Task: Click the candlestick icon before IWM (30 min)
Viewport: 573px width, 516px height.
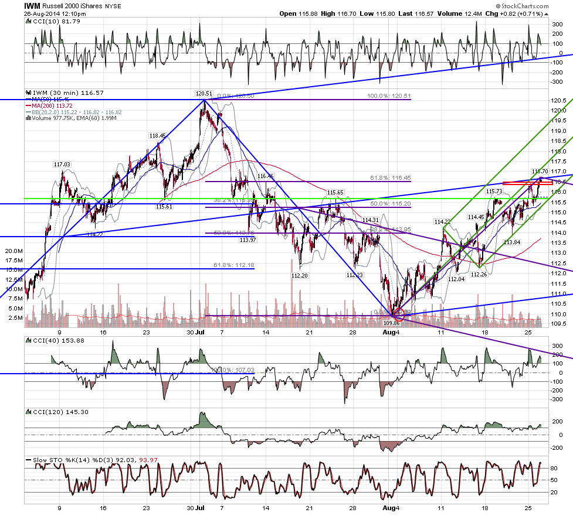Action: (29, 93)
